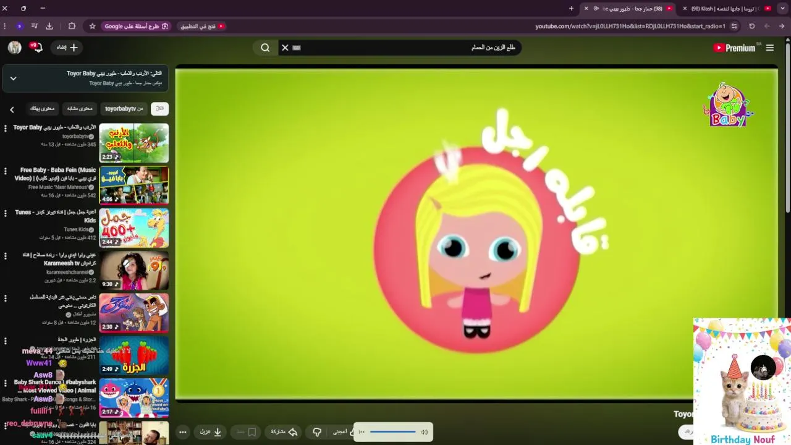Go to YouTube Premium home logo
Viewport: 791px width, 445px height.
735,48
